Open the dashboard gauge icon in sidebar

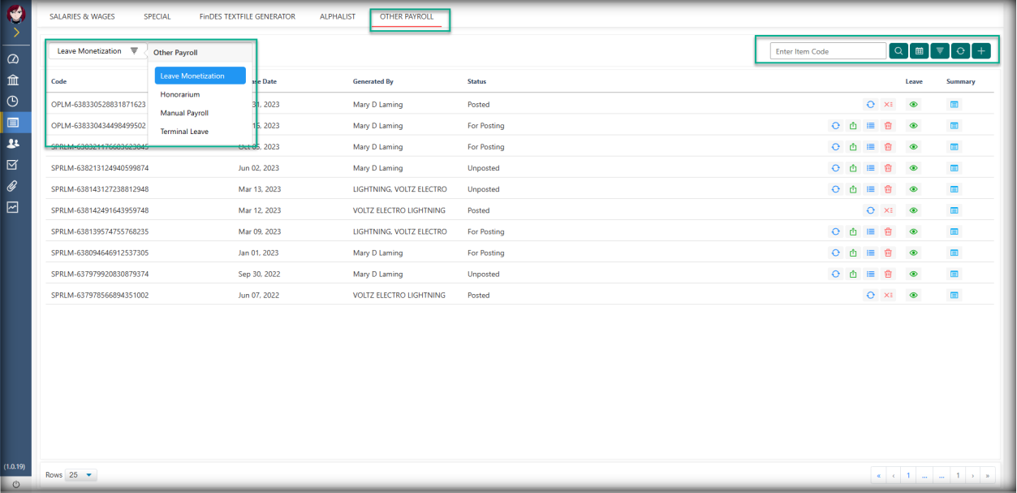pos(13,59)
